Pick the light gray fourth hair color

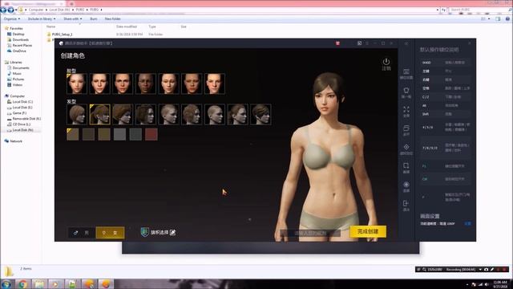119,134
